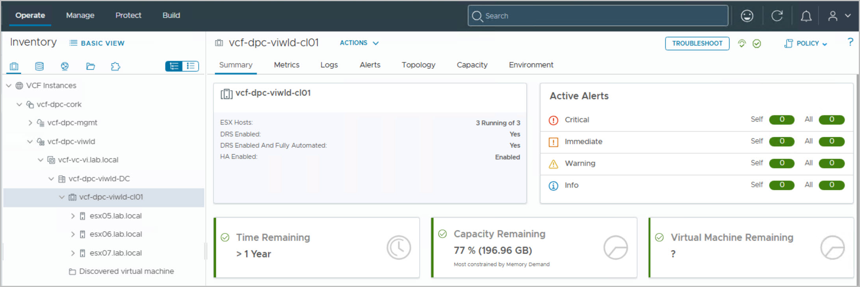Select the folders inventory icon
The image size is (860, 287).
(91, 66)
